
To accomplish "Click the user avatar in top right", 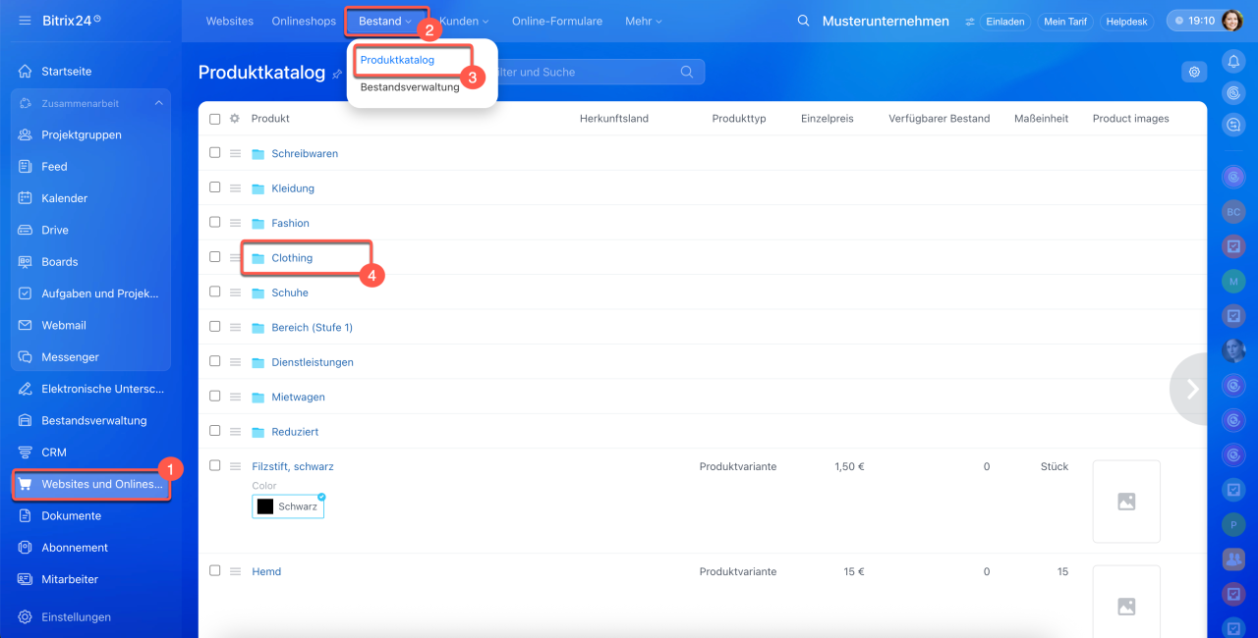I will pos(1232,21).
